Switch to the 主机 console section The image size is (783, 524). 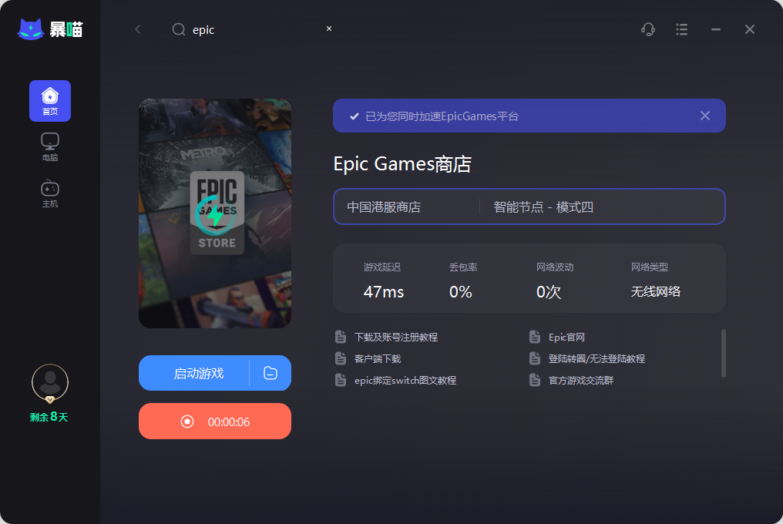click(x=50, y=193)
